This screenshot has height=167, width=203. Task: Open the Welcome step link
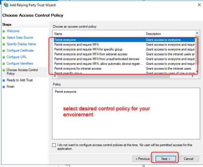click(13, 31)
